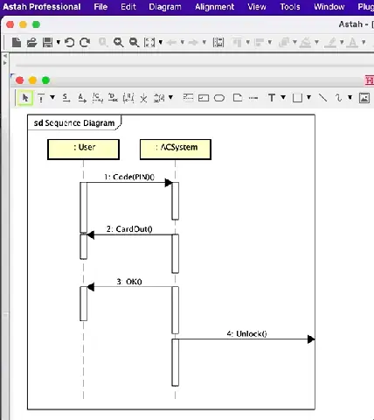Open the Rectangle tool dropdown arrow
This screenshot has width=374, height=420.
click(308, 97)
